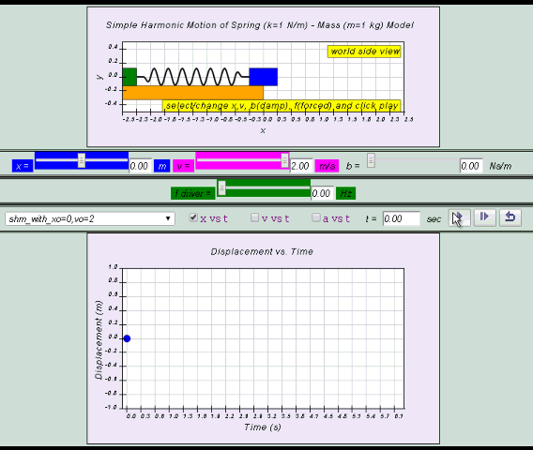Open the shm_with_xo=0,vo=2 preset dropdown
The width and height of the screenshot is (533, 450).
tap(90, 219)
